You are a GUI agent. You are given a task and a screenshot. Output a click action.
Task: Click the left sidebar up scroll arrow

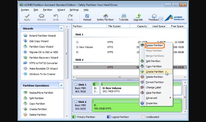point(67,27)
